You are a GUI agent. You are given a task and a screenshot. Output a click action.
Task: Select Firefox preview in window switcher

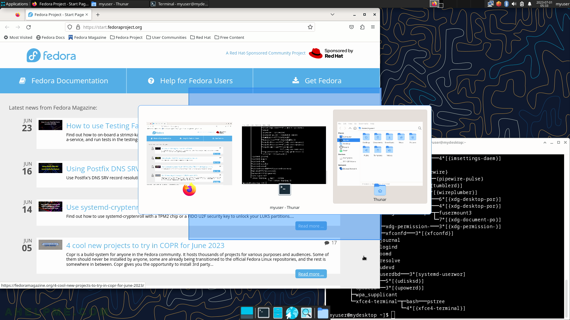pos(189,156)
